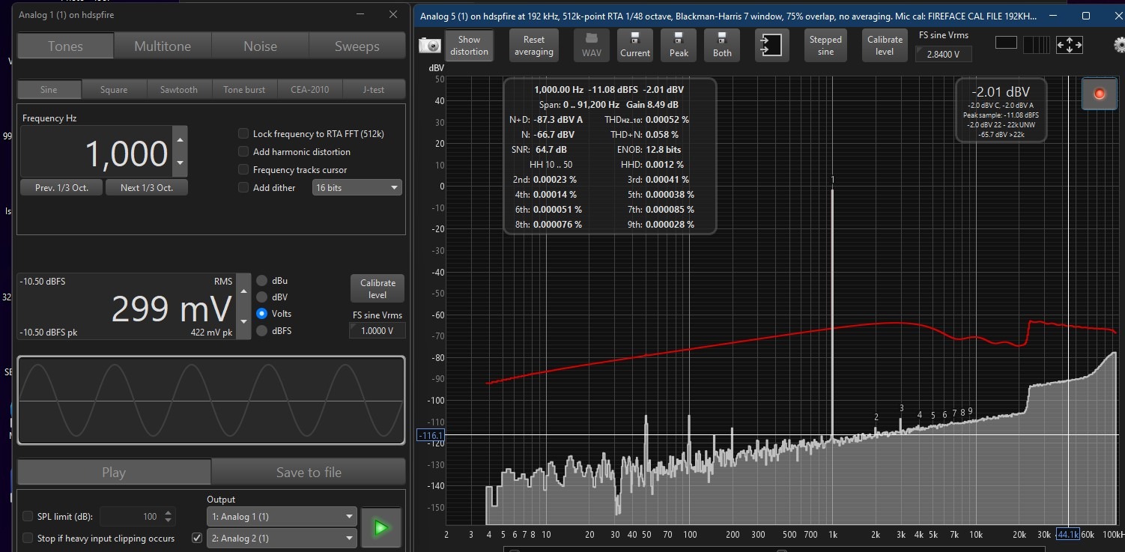Select the Sawtooth waveform tab

pyautogui.click(x=179, y=89)
